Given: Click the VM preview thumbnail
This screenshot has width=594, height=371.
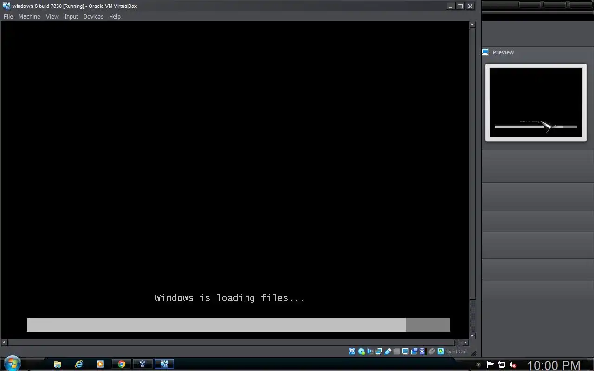Looking at the screenshot, I should (x=536, y=102).
